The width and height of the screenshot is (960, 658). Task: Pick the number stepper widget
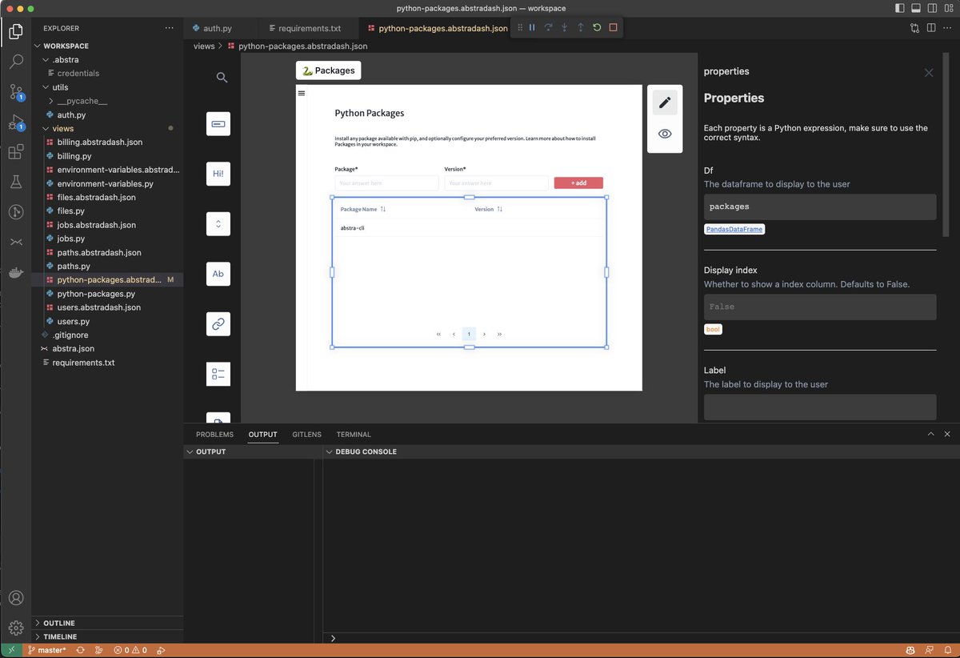pos(218,224)
